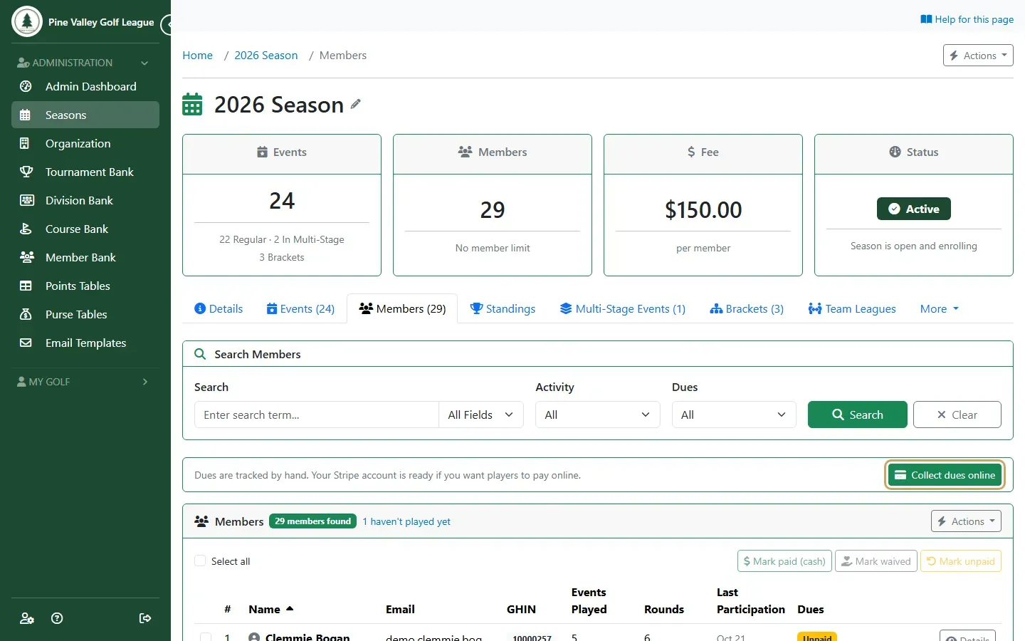Click the question mark help icon in sidebar
Screen dimensions: 1025x641
58,618
